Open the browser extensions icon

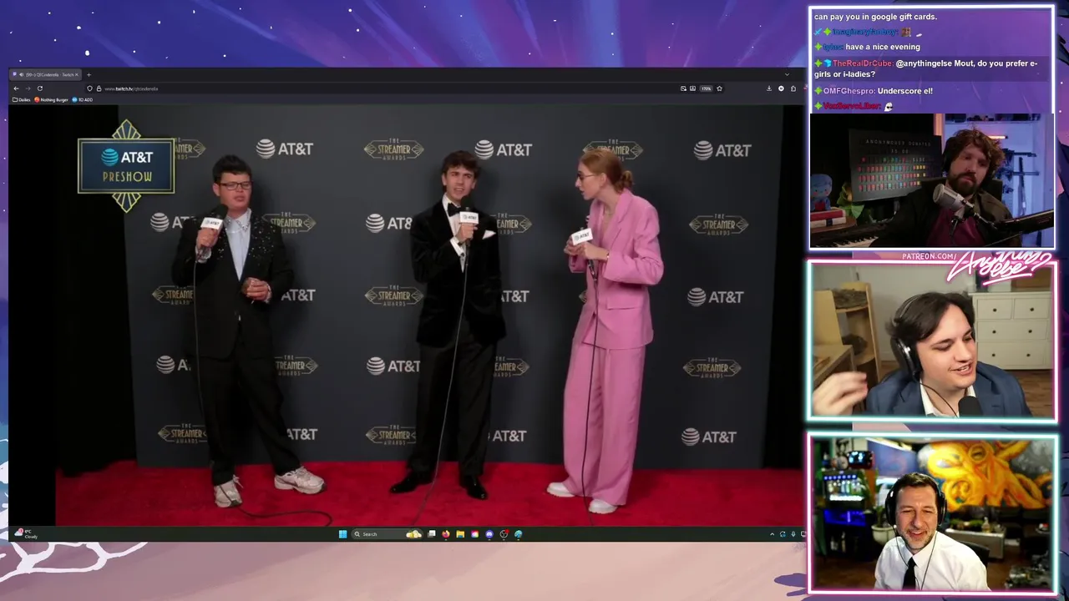[x=793, y=88]
